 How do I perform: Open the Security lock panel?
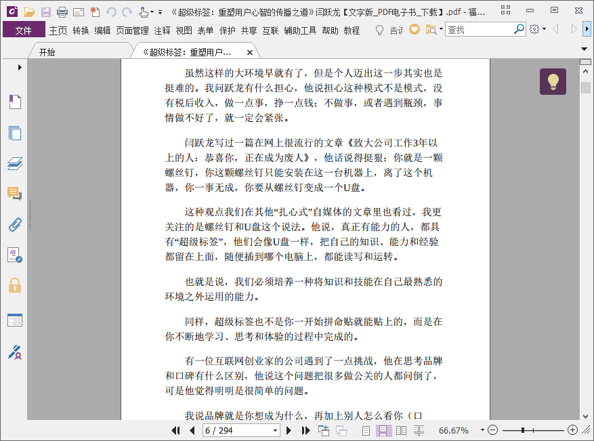tap(15, 285)
